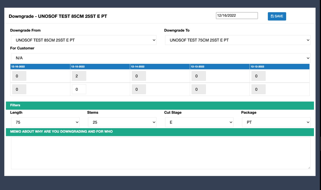This screenshot has width=321, height=190.
Task: Open the Downgrade To dropdown
Action: 238,40
